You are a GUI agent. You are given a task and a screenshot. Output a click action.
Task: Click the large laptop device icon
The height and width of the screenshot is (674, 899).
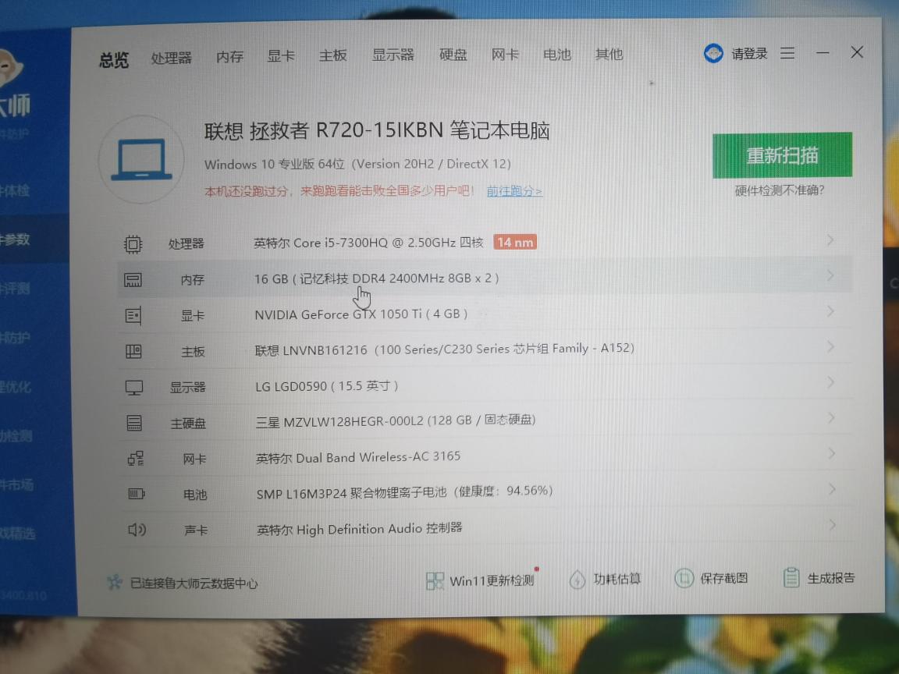pos(141,159)
